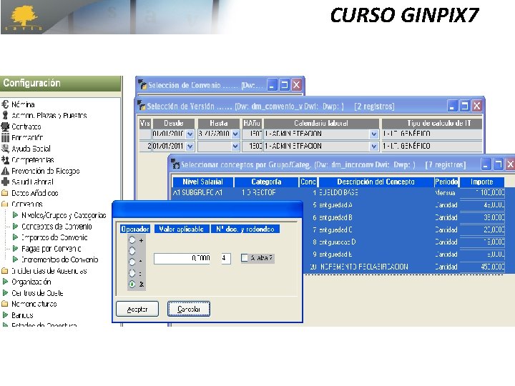Image resolution: width=515 pixels, height=386 pixels.
Task: Open the Calendario laboral dropdown in row 2
Action: tap(373, 147)
